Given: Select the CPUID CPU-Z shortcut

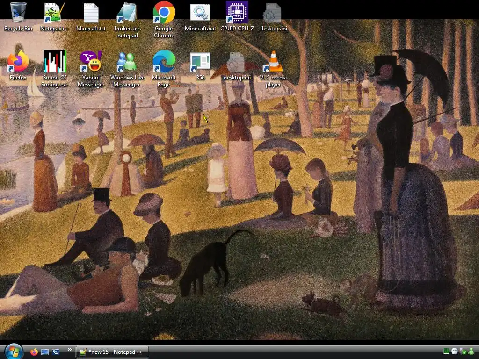Looking at the screenshot, I should (x=237, y=17).
